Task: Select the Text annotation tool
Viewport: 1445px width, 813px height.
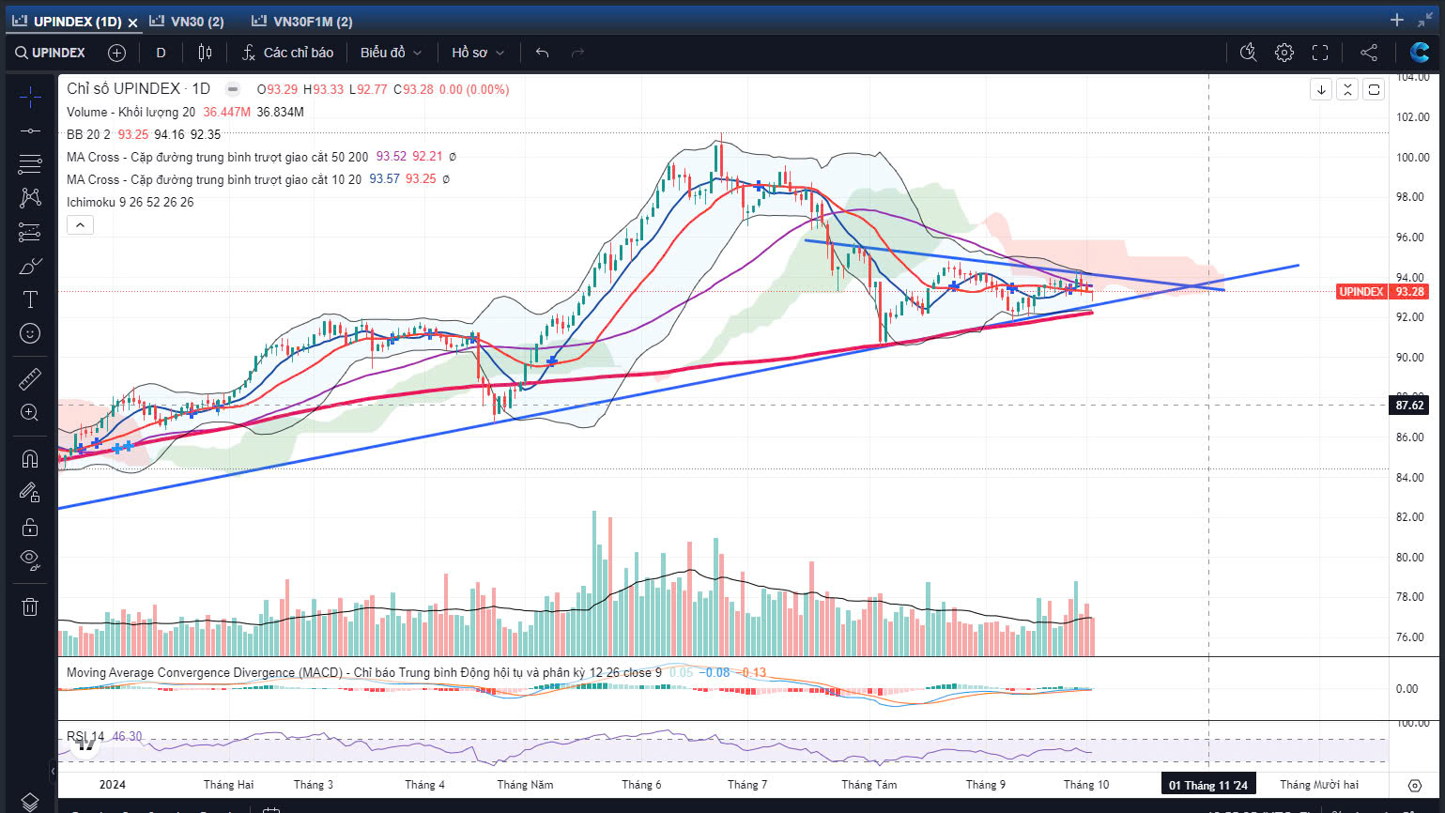Action: coord(30,299)
